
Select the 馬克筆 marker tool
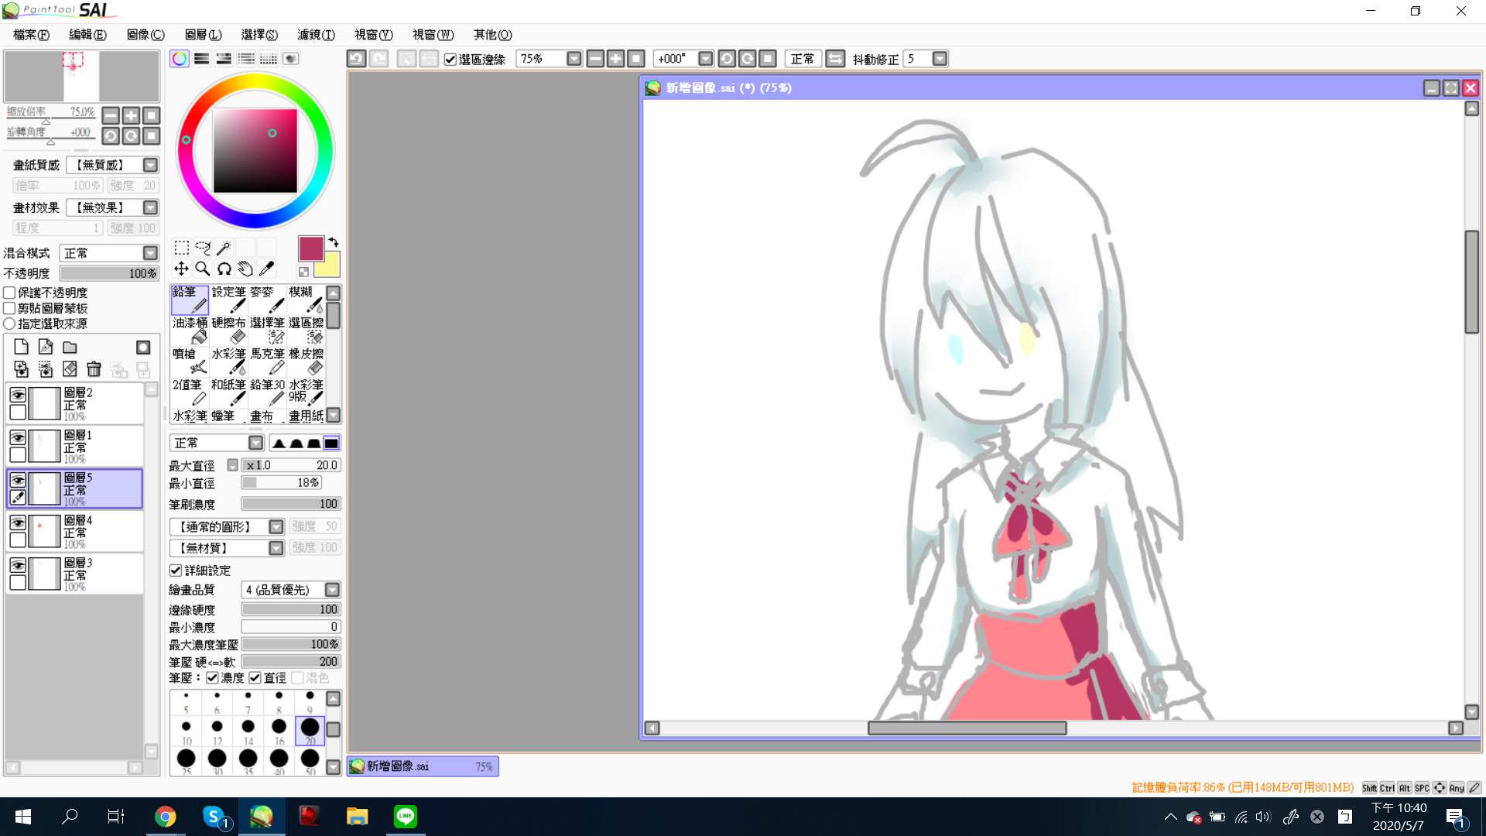[267, 361]
